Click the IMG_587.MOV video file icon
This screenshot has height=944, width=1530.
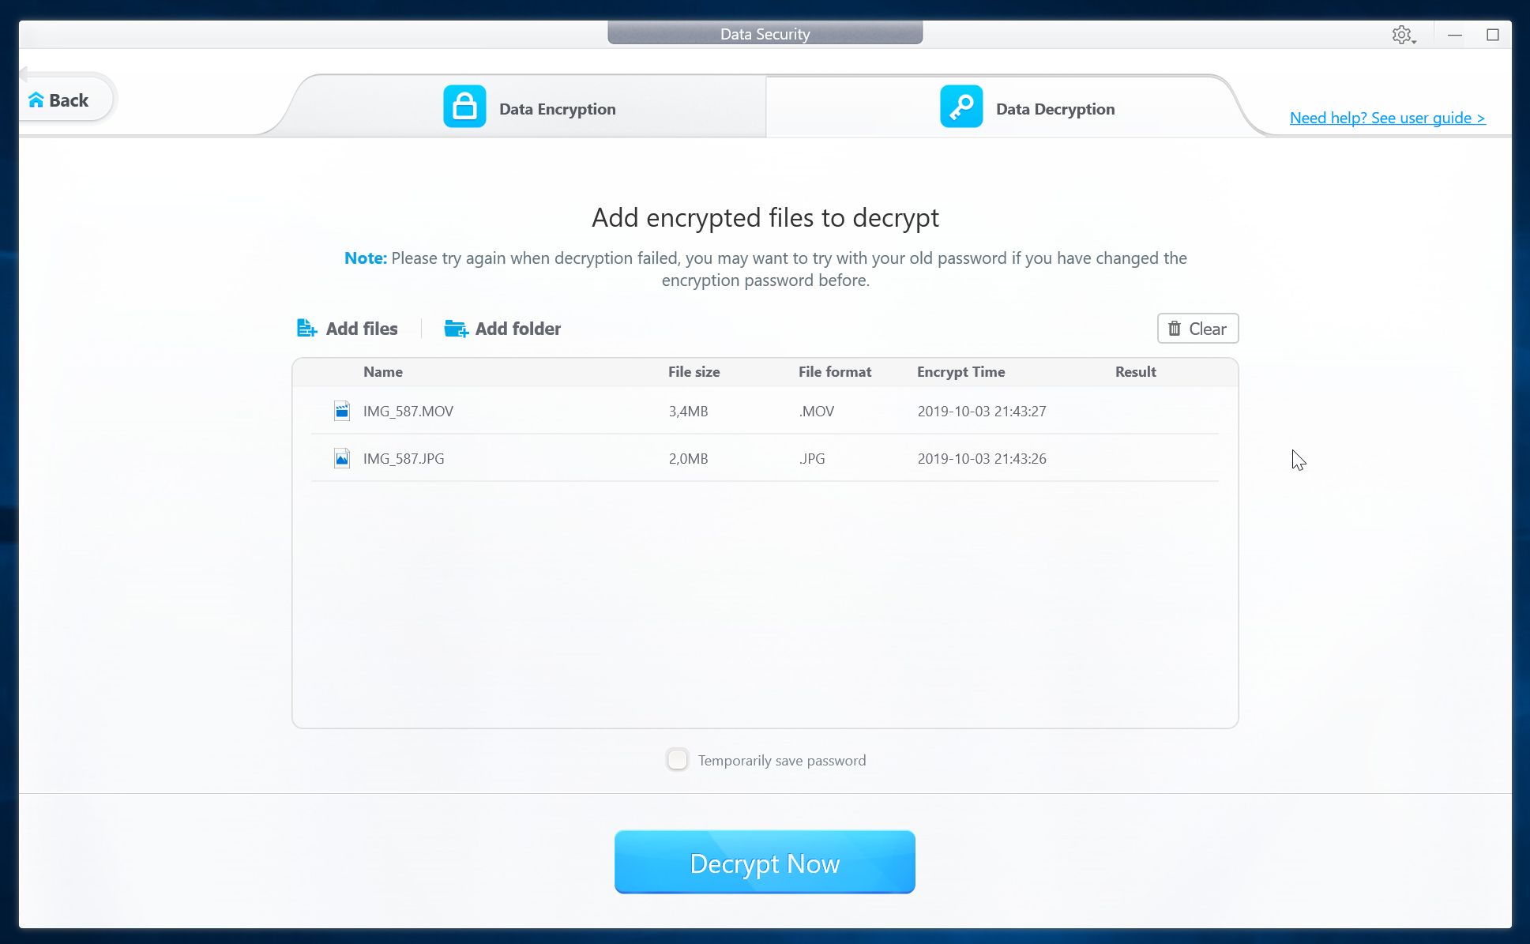click(342, 411)
